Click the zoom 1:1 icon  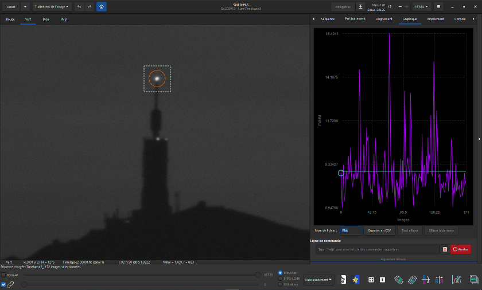tap(382, 280)
